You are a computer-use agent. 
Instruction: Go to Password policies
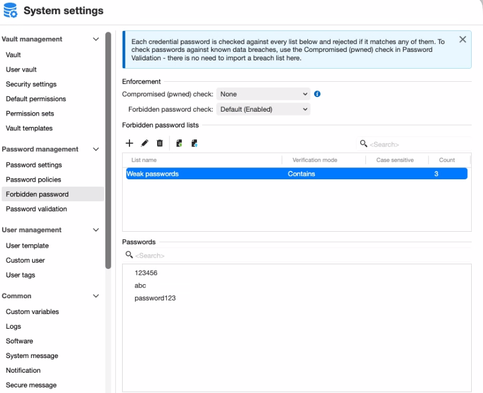(x=33, y=179)
